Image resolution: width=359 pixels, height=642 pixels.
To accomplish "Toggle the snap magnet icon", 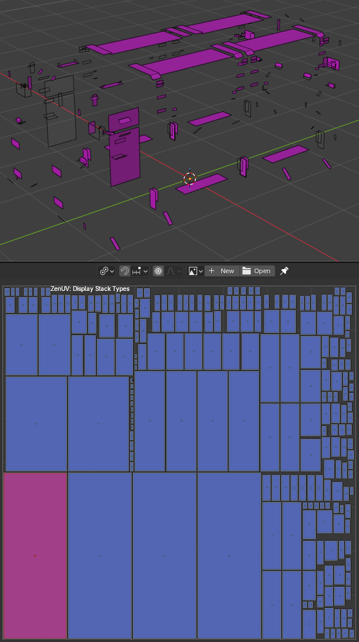I will click(125, 271).
